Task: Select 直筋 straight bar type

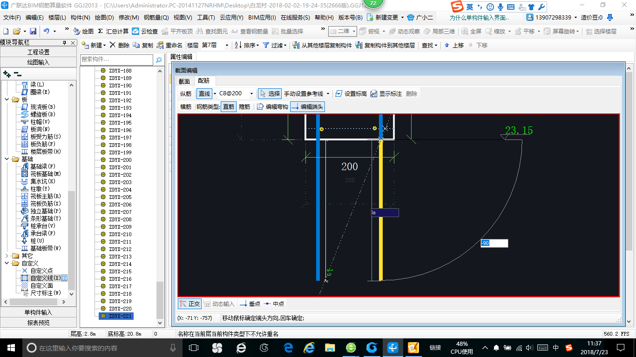Action: click(x=229, y=106)
